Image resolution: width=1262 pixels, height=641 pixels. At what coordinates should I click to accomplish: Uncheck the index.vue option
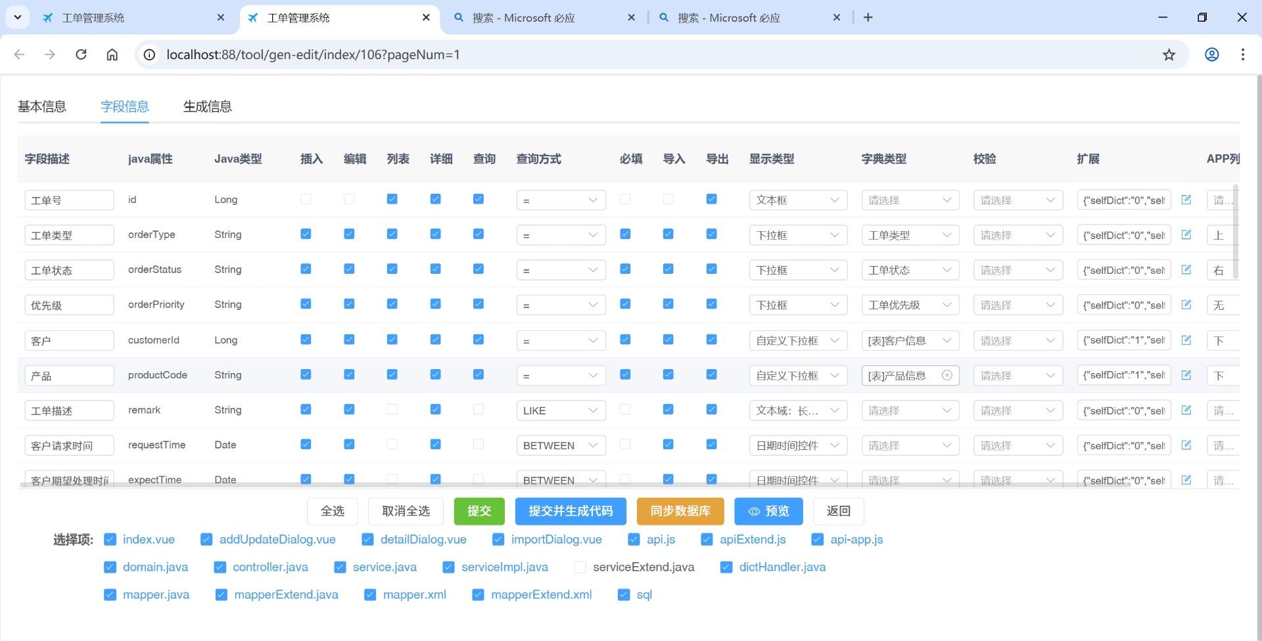coord(110,539)
